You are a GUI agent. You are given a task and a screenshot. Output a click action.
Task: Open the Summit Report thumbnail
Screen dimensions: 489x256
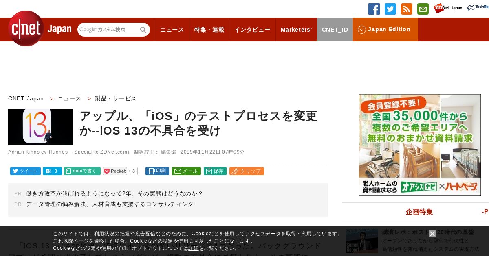362,241
